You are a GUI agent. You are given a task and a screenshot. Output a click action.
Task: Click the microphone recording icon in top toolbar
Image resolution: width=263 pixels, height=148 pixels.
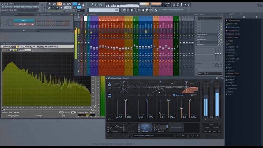point(181,5)
